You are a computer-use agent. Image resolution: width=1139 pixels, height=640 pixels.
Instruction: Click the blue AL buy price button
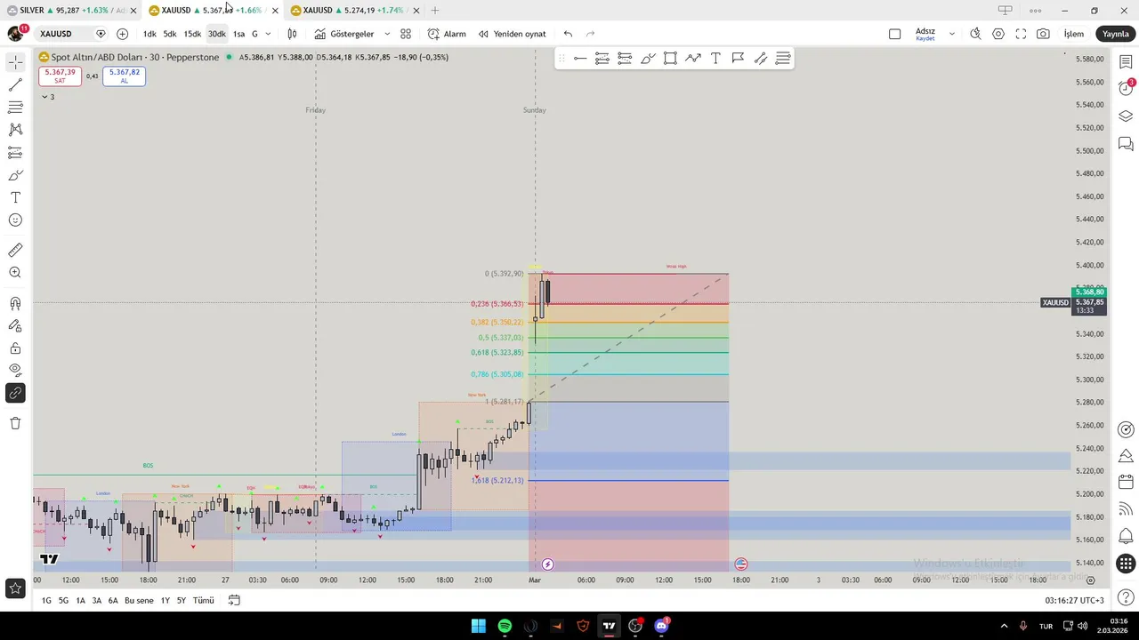coord(124,76)
